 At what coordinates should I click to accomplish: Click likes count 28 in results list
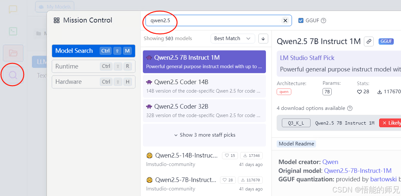pyautogui.click(x=228, y=180)
